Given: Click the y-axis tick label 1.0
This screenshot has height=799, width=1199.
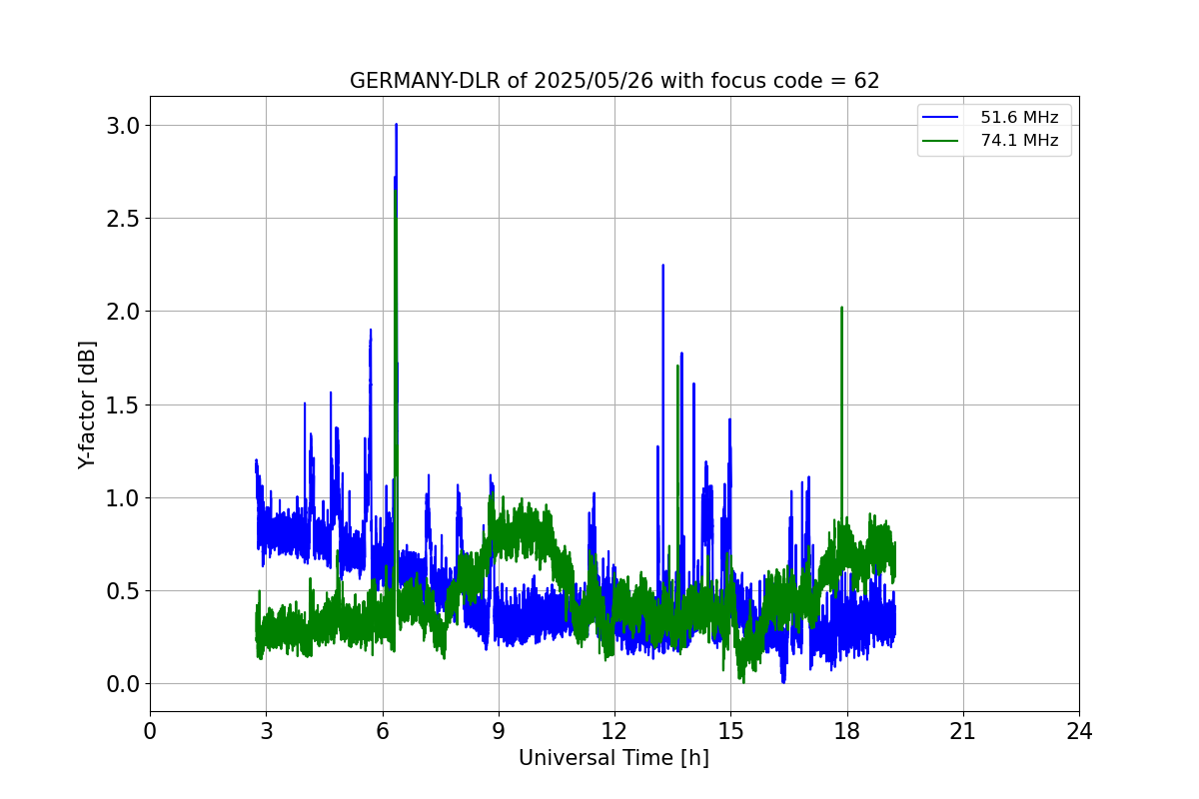Looking at the screenshot, I should click(x=123, y=497).
